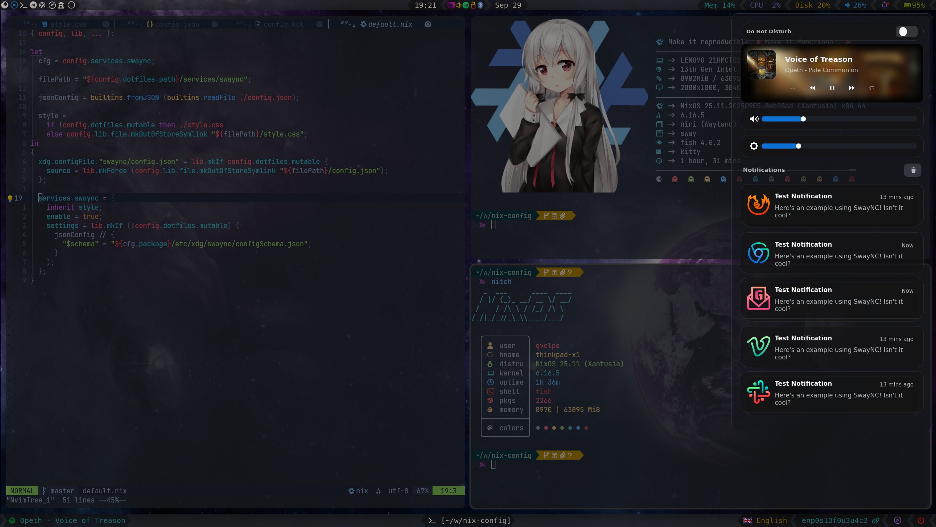This screenshot has height=527, width=936.
Task: Pause the Voice of Treason track
Action: click(832, 88)
